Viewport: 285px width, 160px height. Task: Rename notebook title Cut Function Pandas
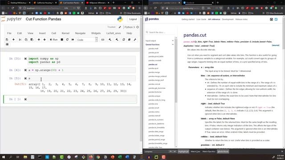(x=43, y=19)
